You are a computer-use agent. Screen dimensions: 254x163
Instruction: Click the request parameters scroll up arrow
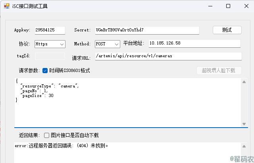click(244, 82)
